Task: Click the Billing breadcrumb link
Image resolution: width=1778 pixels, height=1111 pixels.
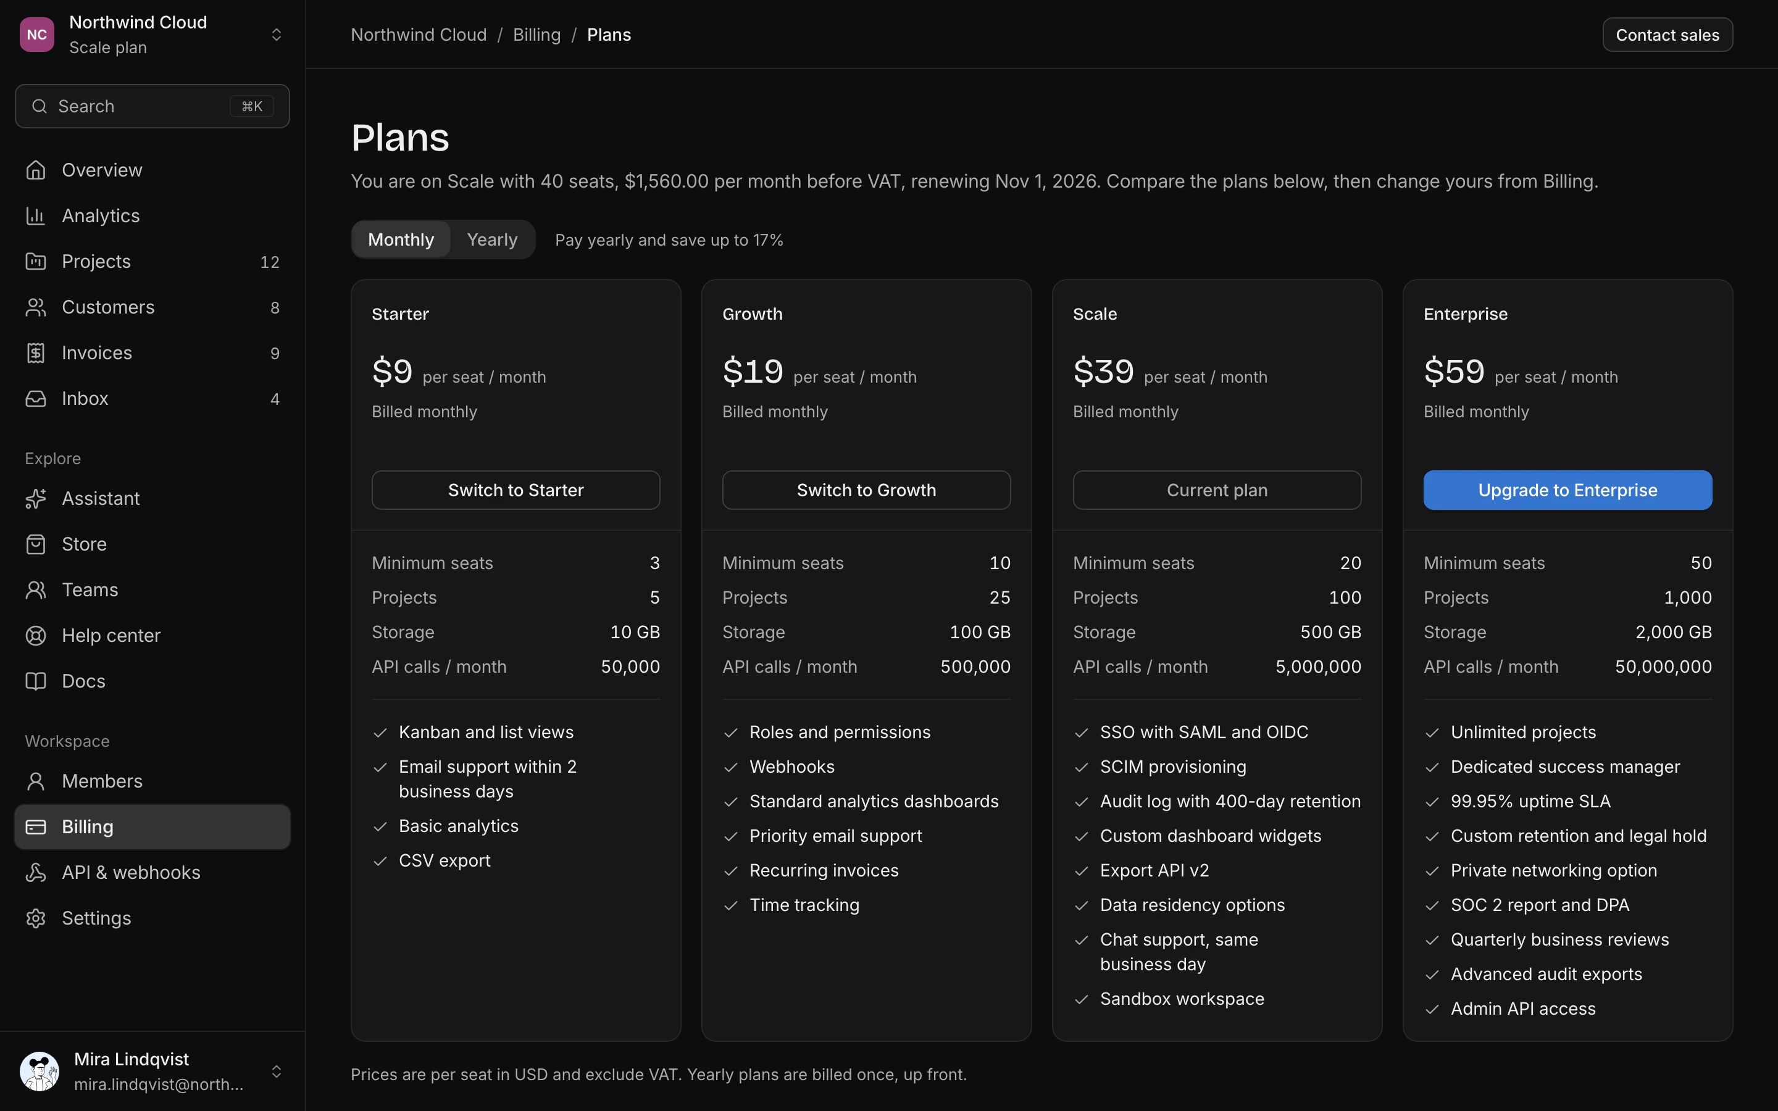Action: [536, 35]
